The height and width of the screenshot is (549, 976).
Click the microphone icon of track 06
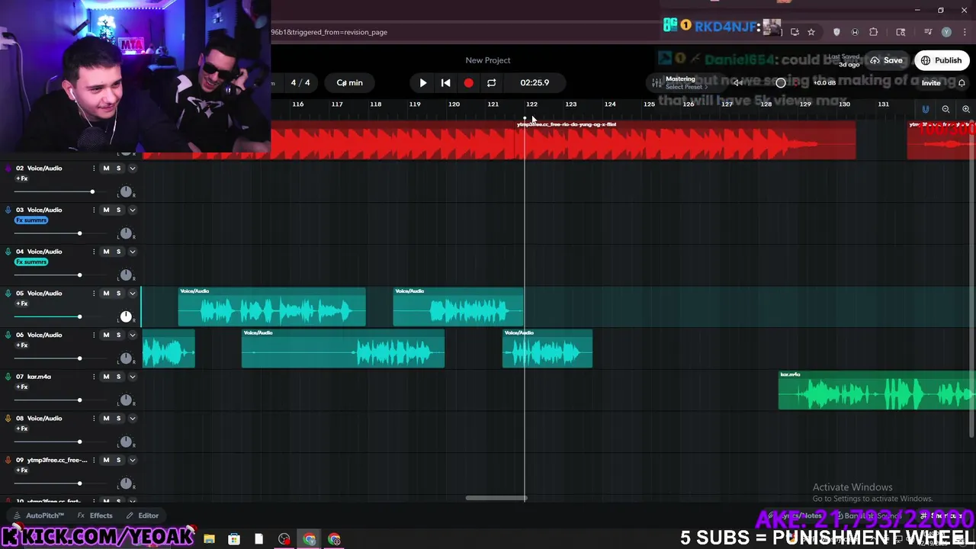click(8, 335)
